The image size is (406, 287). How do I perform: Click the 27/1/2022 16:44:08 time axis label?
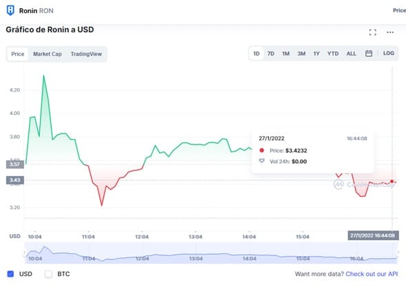tap(373, 235)
